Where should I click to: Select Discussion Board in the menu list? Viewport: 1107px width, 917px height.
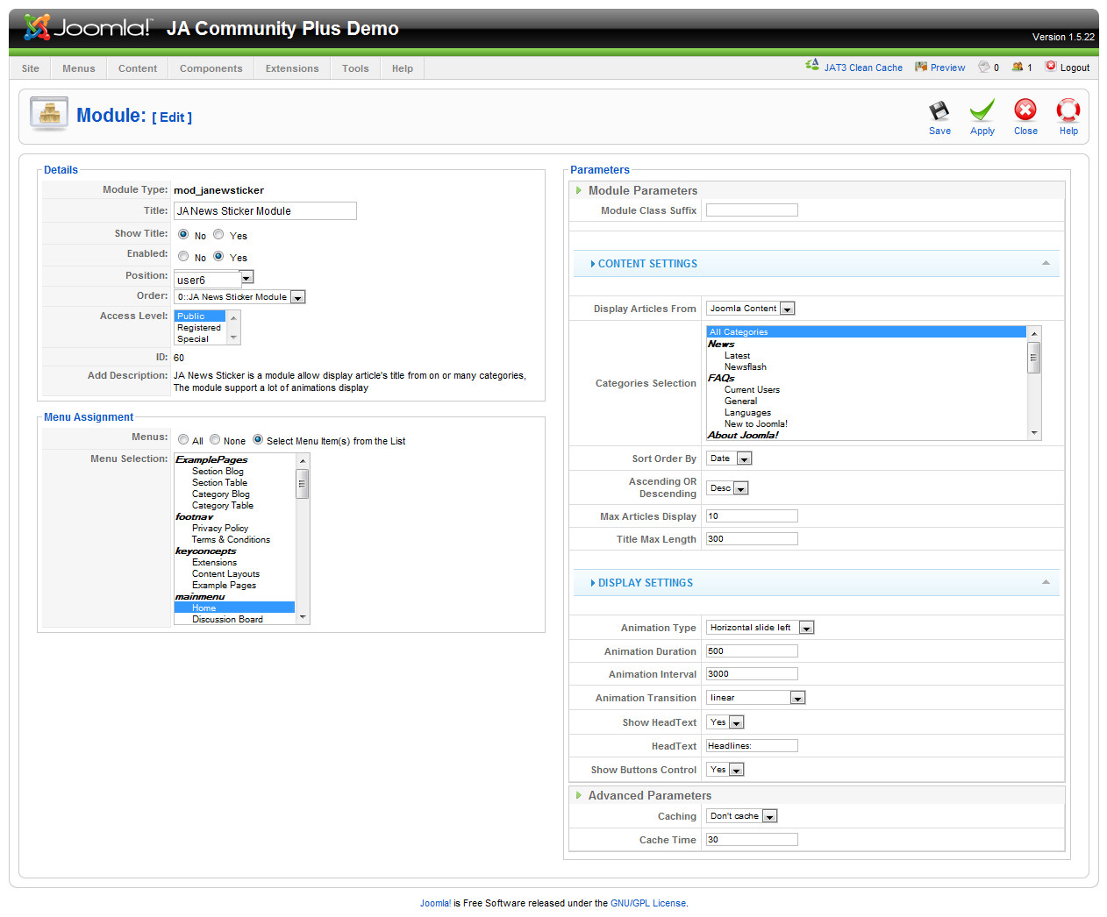(227, 619)
